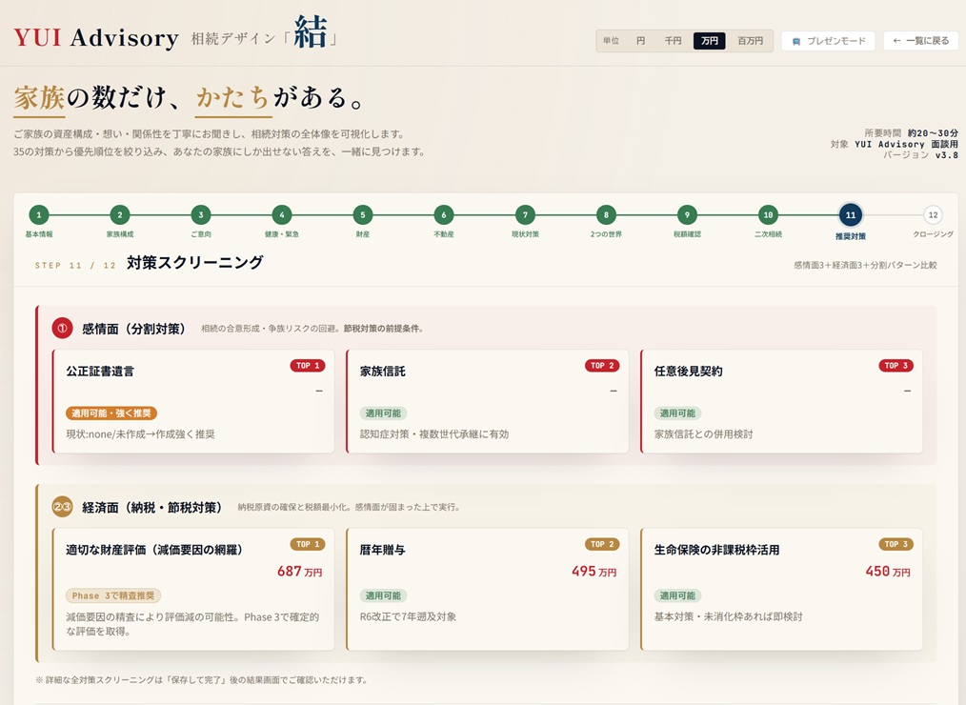
Task: Jump to step 3 ご意向 circle
Action: (x=201, y=215)
